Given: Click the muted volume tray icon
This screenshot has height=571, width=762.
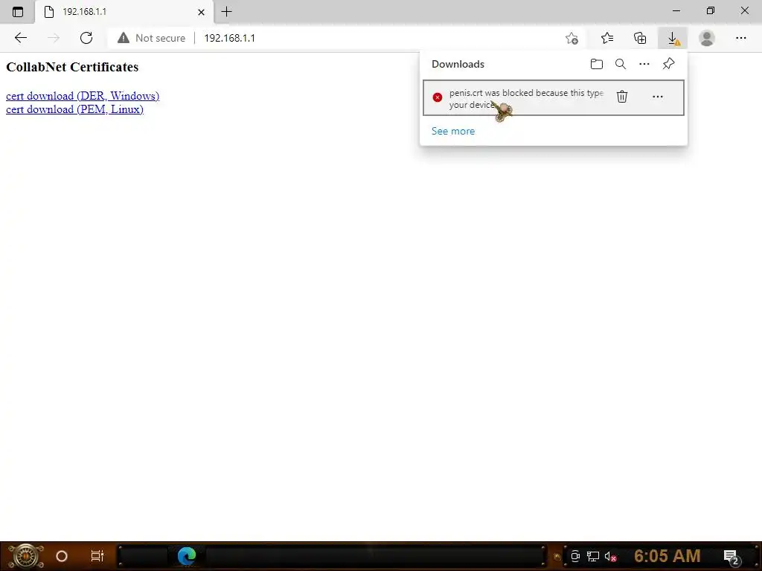Looking at the screenshot, I should [x=610, y=556].
